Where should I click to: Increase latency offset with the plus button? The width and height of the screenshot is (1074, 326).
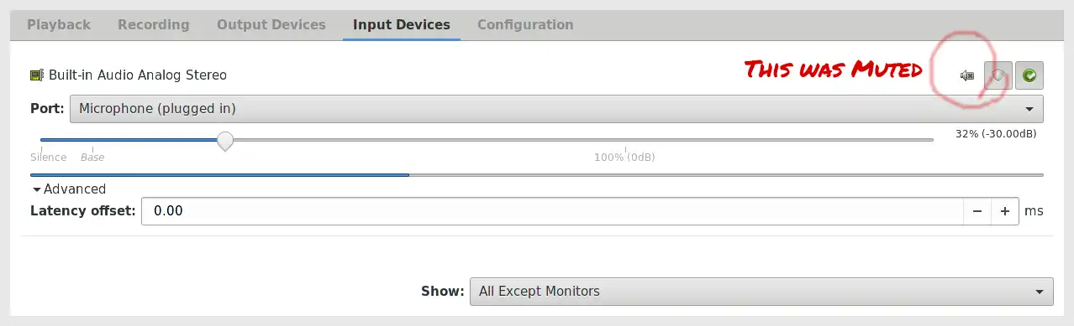pos(1005,211)
